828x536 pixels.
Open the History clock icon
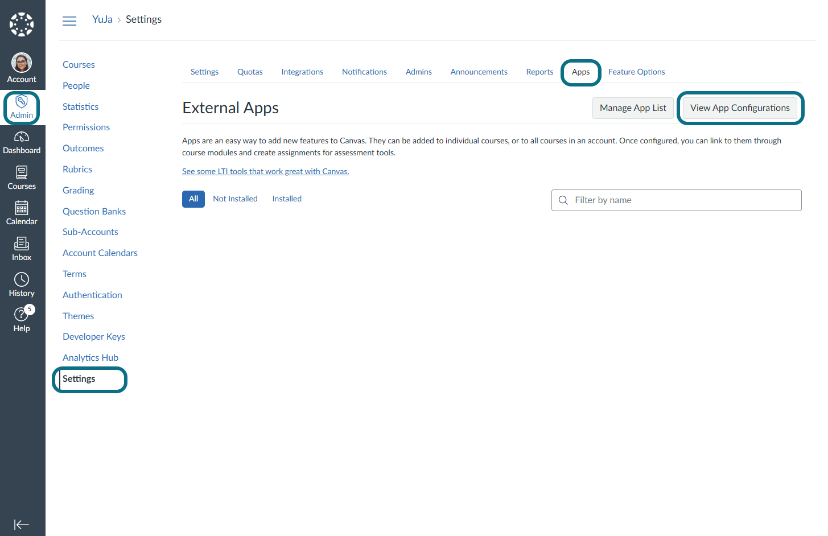[x=22, y=279]
